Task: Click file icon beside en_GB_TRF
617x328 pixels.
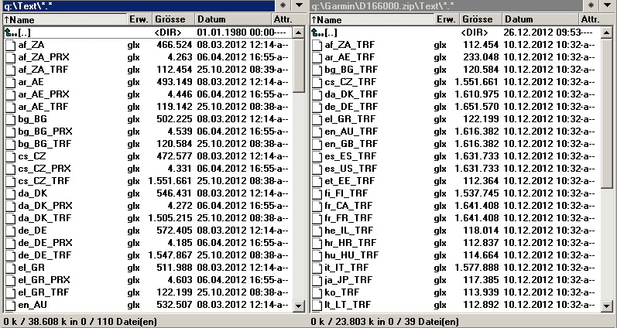Action: click(x=317, y=145)
